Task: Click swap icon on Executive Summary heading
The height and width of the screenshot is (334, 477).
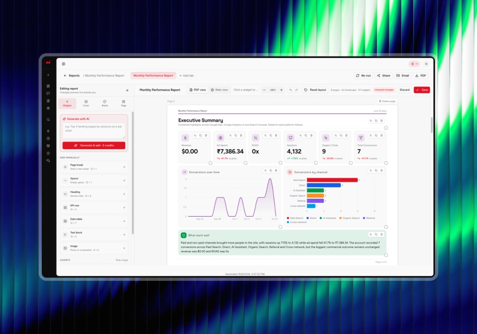Action: 371,121
